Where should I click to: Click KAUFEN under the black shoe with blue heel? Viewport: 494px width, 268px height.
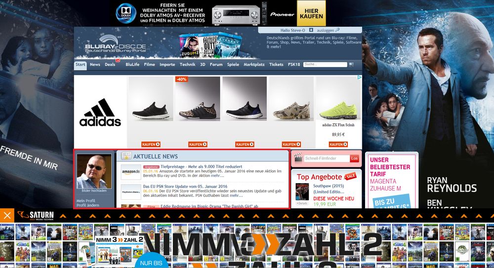245,145
